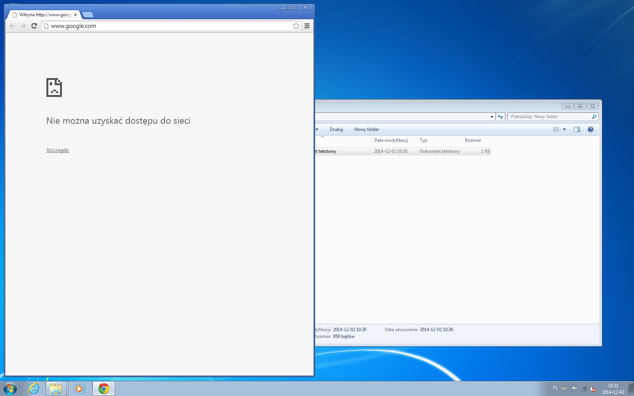Expand the view options dropdown arrow
The image size is (634, 396).
click(565, 129)
